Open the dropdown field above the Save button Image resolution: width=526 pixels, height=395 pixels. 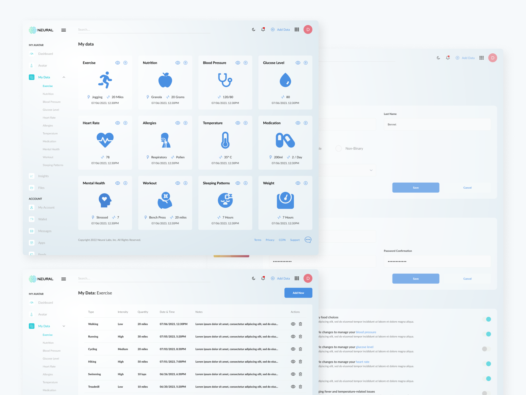tap(348, 170)
